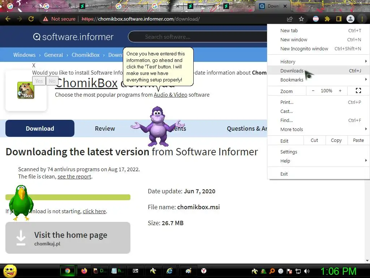This screenshot has height=278, width=370.
Task: Open the notepad 'h...' taskbar item
Action: (117, 271)
